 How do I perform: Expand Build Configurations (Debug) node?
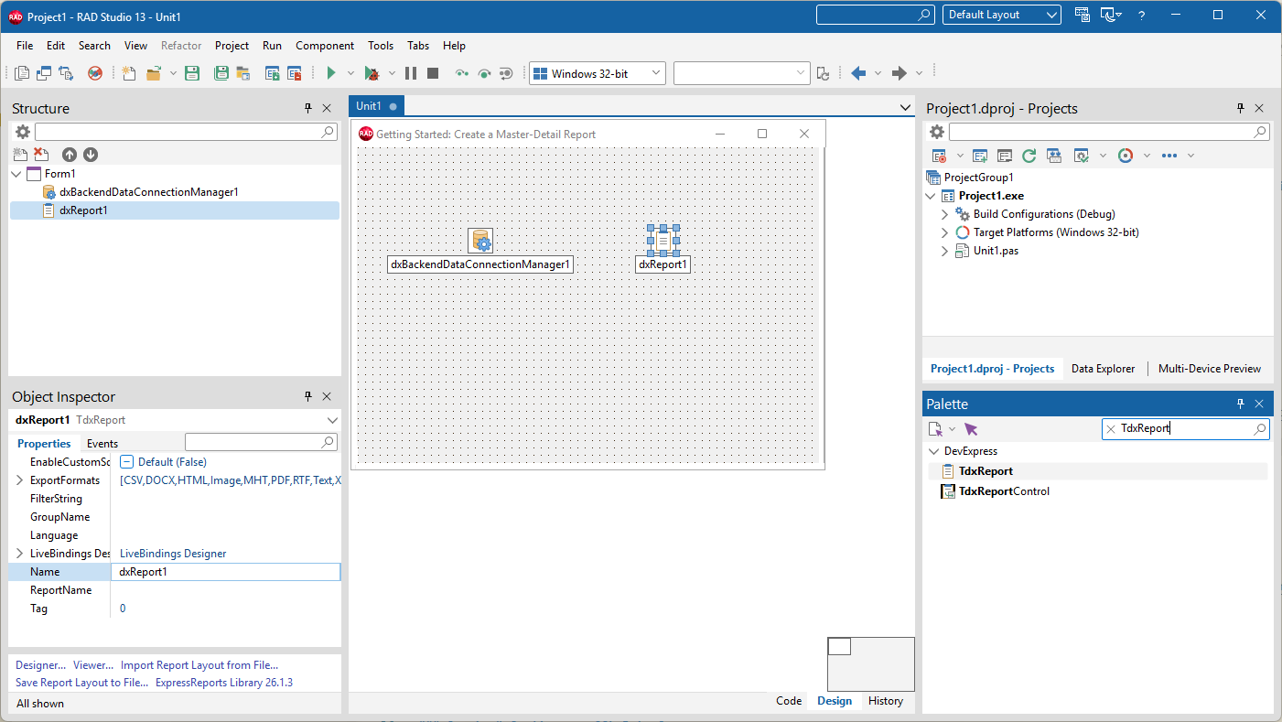(x=945, y=214)
